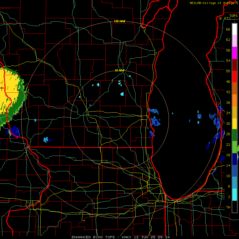Viewport: 239px width, 239px height.
Task: Click legend value 42
Action: [x=228, y=92]
